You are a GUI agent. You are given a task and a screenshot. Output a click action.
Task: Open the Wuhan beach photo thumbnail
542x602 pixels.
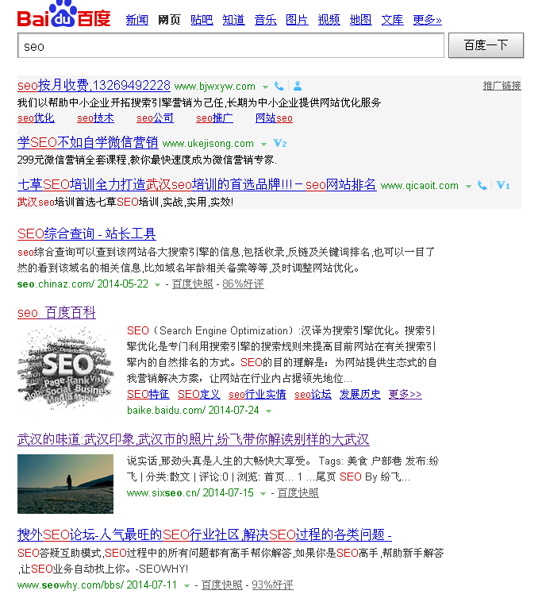[65, 484]
